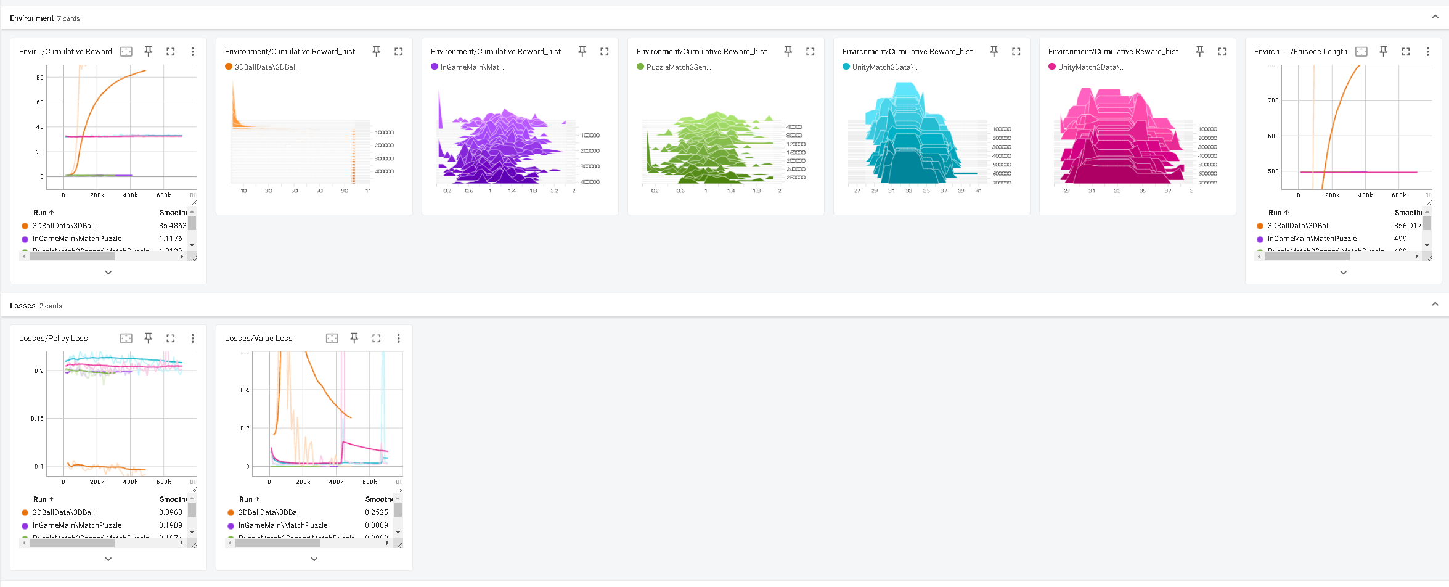The width and height of the screenshot is (1449, 587).
Task: Open more options on Cumulative Reward scalar card
Action: click(193, 52)
